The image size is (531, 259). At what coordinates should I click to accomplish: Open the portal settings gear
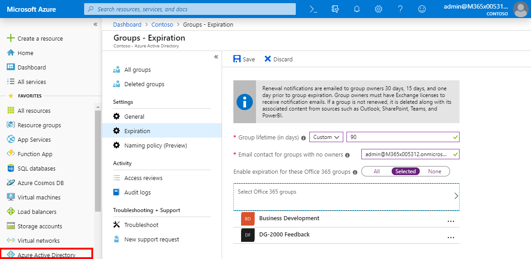coord(379,9)
